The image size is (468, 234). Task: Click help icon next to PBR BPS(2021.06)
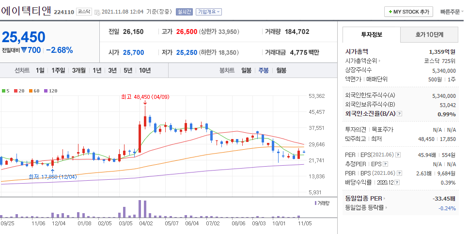398,173
